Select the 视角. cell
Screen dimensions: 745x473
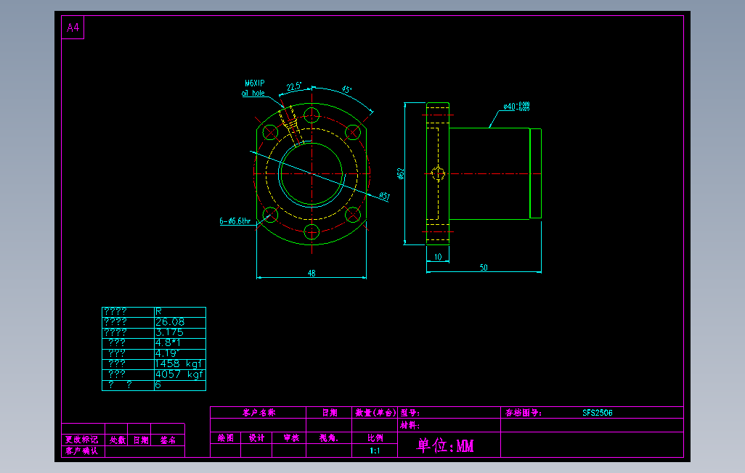329,437
